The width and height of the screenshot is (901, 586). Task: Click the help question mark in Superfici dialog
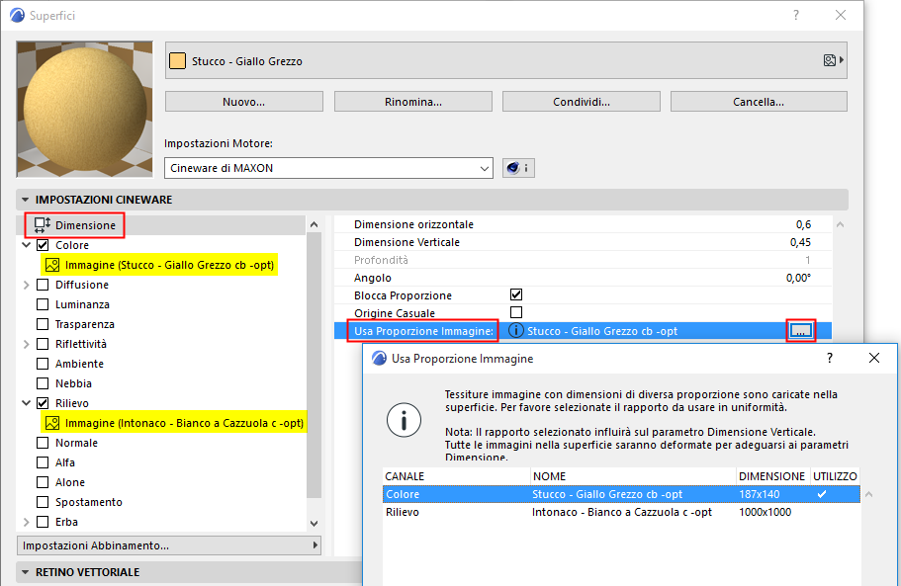point(796,15)
